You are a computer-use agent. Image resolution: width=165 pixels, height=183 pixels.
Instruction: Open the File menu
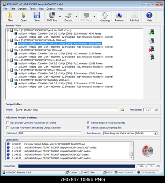pyautogui.click(x=5, y=9)
